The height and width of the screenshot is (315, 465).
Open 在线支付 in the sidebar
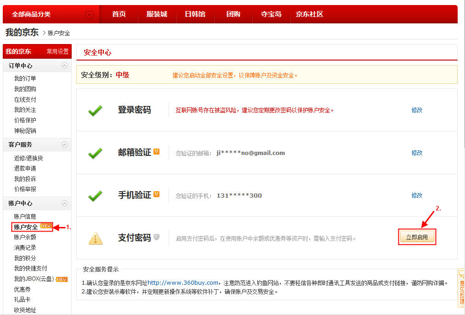(x=25, y=99)
